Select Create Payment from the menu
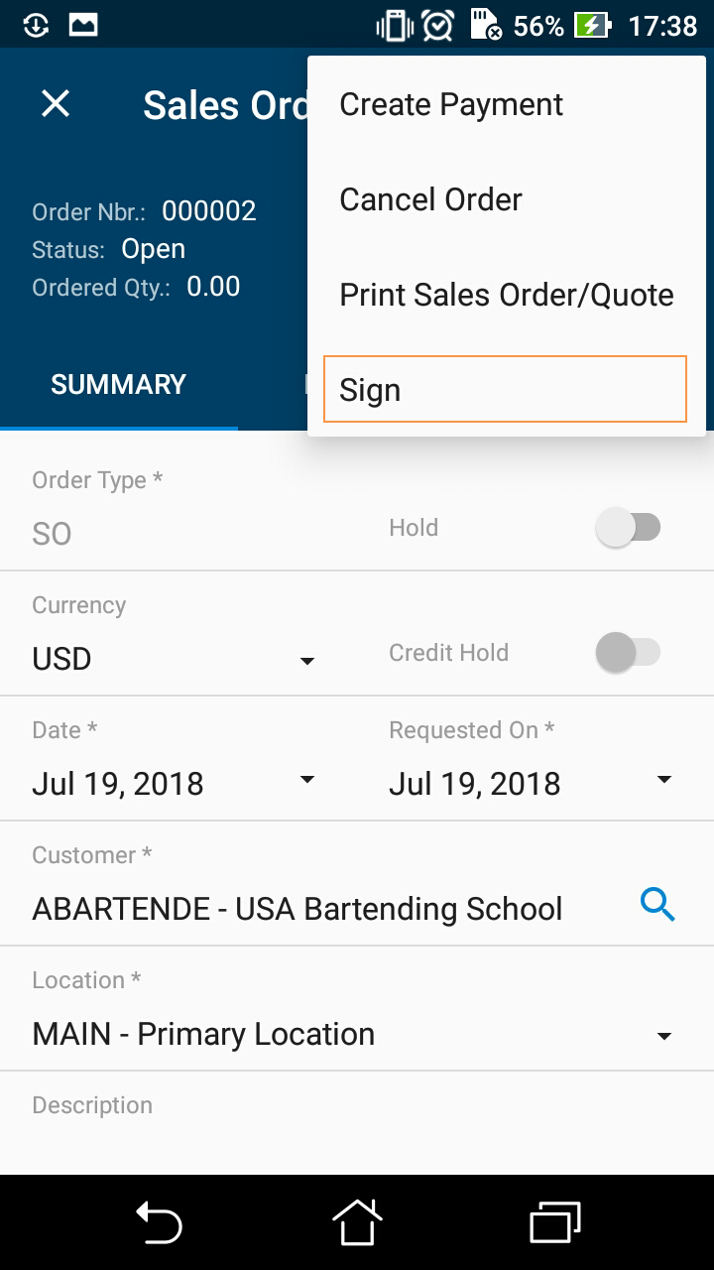 (x=451, y=104)
